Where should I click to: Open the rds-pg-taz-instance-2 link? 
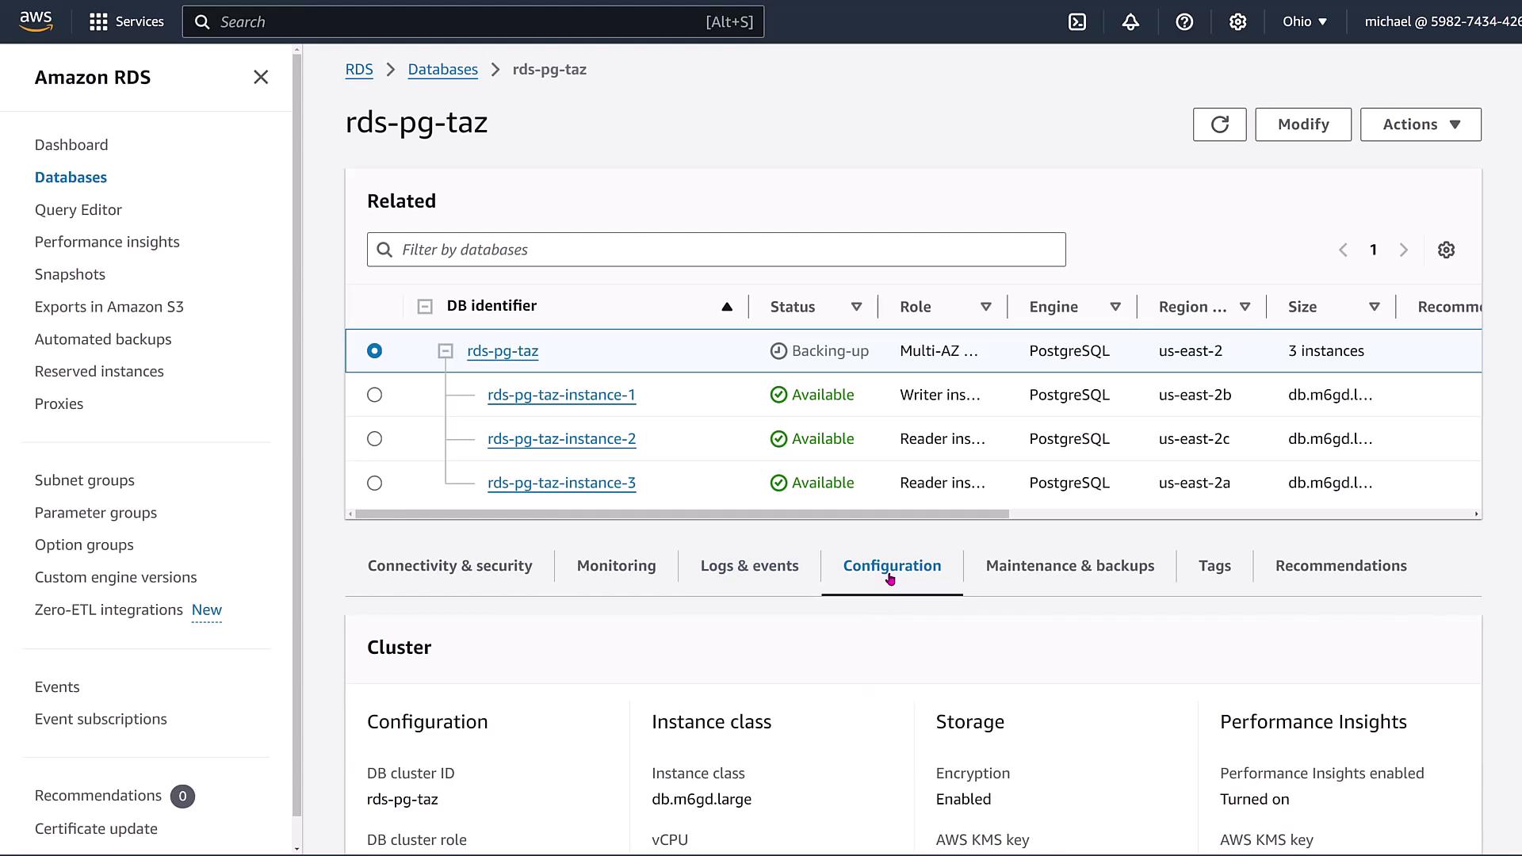coord(561,439)
